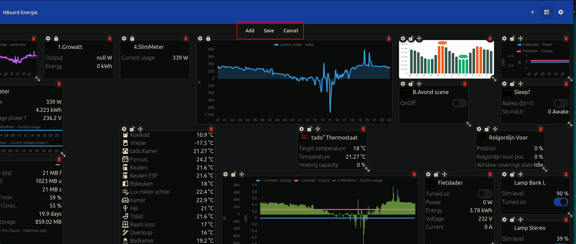Screen dimensions: 576x244
Task: Open settings for Fietslader switch widget
Action: (428, 174)
